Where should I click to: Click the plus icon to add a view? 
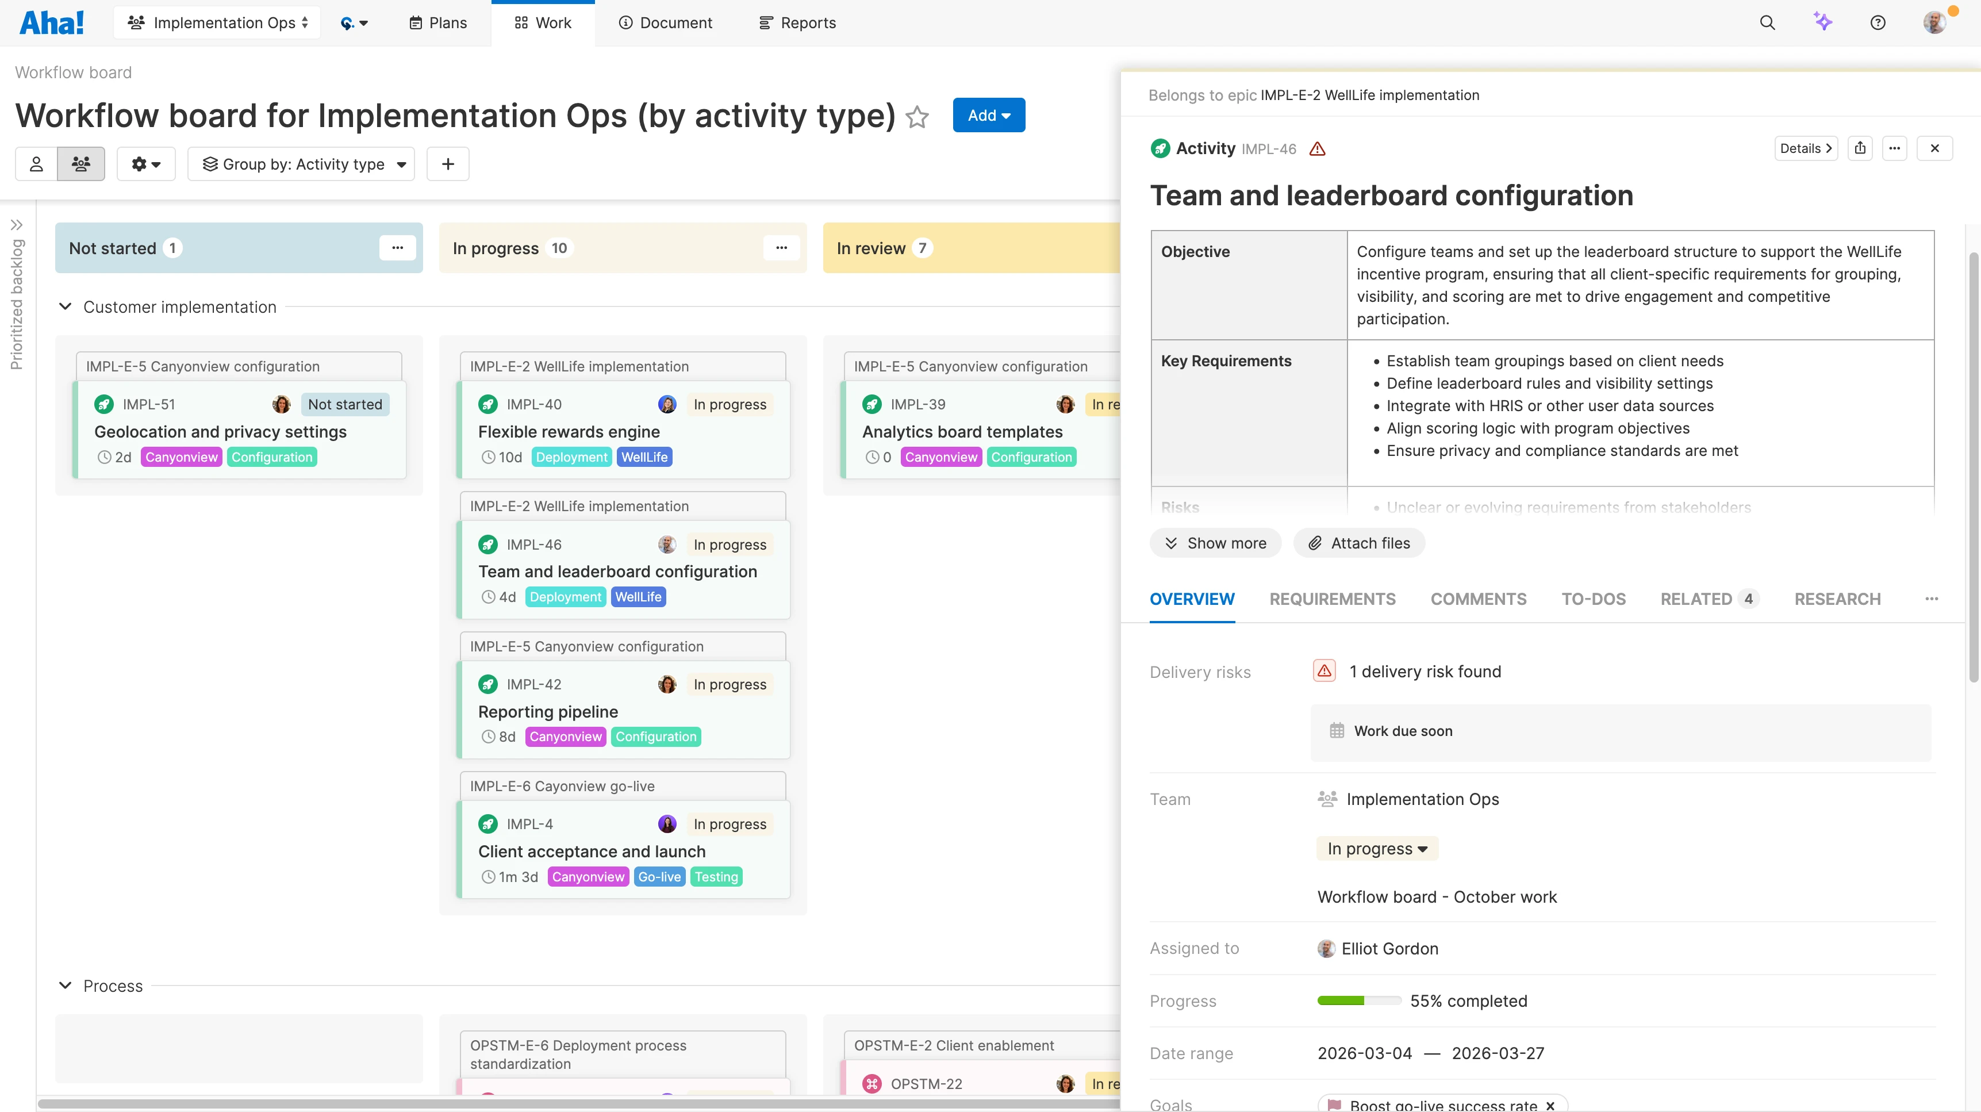click(x=448, y=164)
